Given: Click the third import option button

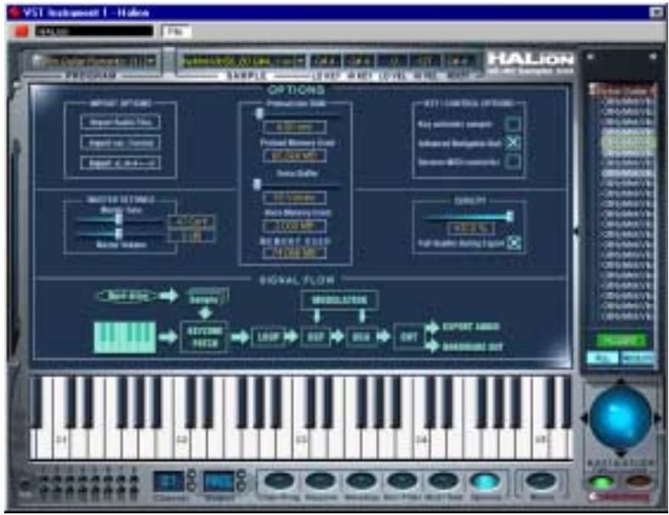Looking at the screenshot, I should point(121,162).
